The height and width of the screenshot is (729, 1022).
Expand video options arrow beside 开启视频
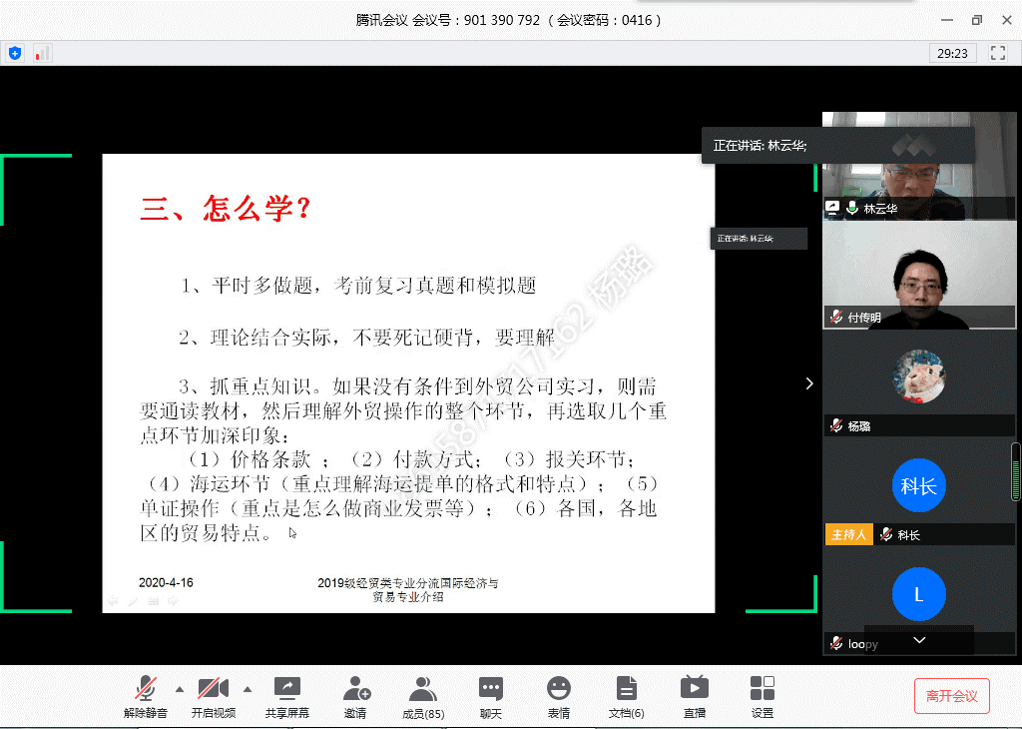point(248,689)
